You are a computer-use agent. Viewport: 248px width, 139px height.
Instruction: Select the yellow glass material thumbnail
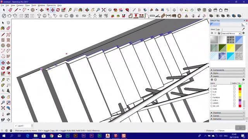click(x=231, y=48)
